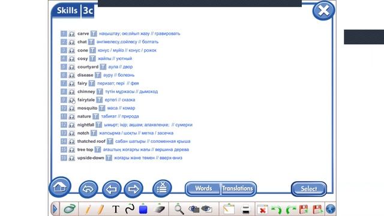This screenshot has height=216, width=384.
Task: Go to the previous page arrow
Action: pos(112,189)
